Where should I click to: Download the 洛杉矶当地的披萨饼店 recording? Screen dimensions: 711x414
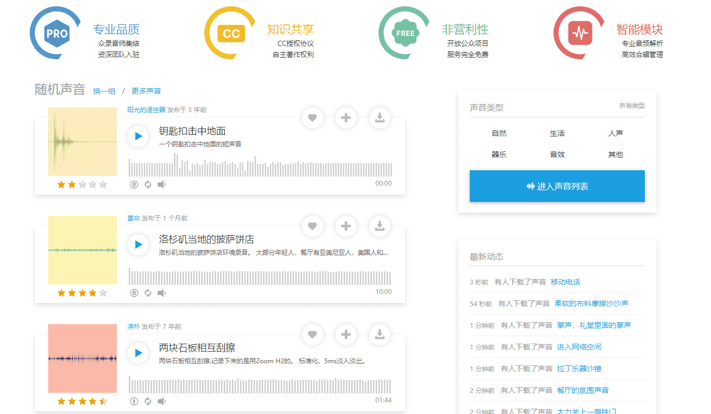pyautogui.click(x=379, y=226)
